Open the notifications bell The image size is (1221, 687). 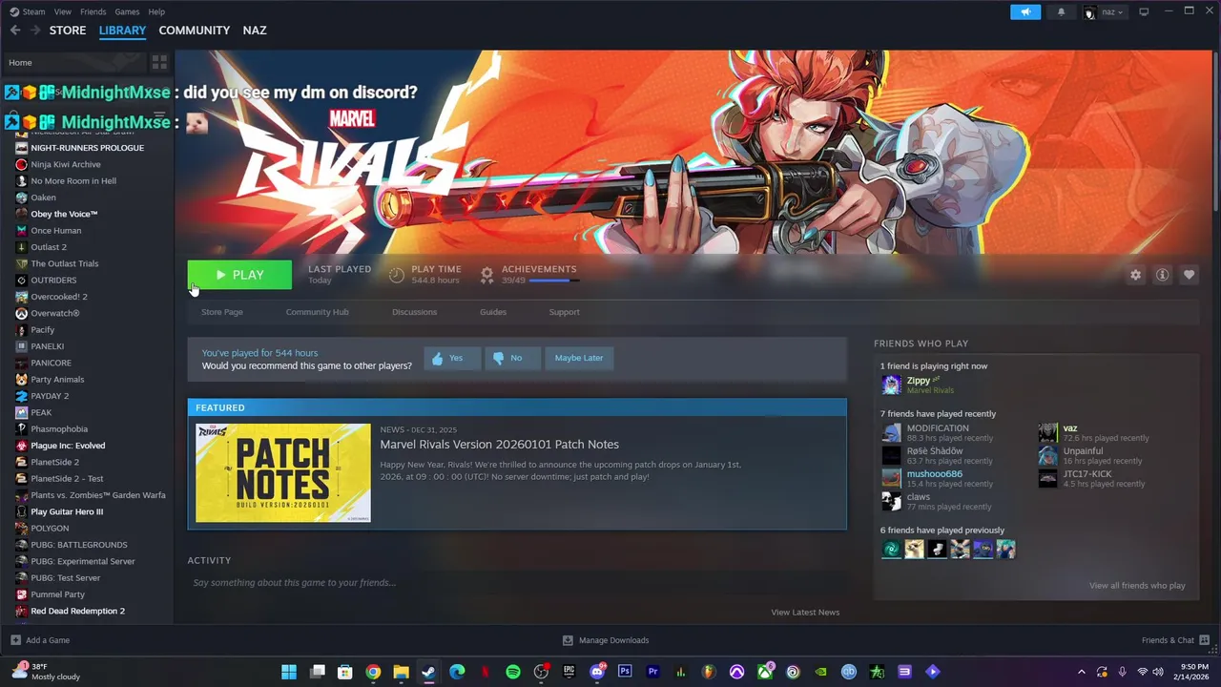pyautogui.click(x=1061, y=11)
